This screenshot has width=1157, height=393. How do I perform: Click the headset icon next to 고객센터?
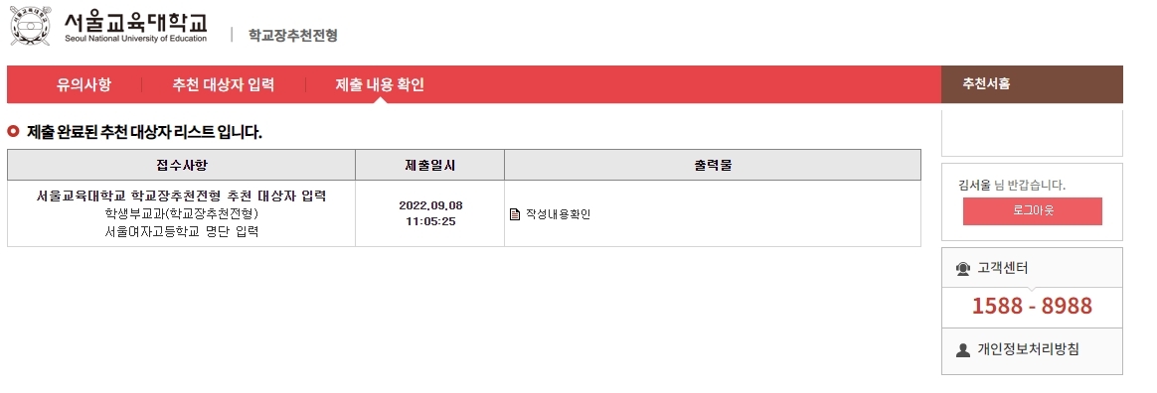[x=963, y=268]
